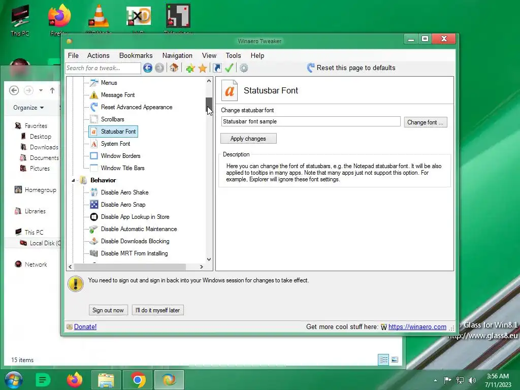The width and height of the screenshot is (520, 390).
Task: Click Sign out now button
Action: (x=108, y=310)
